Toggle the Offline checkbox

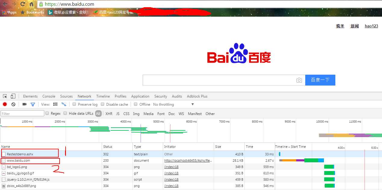point(136,104)
